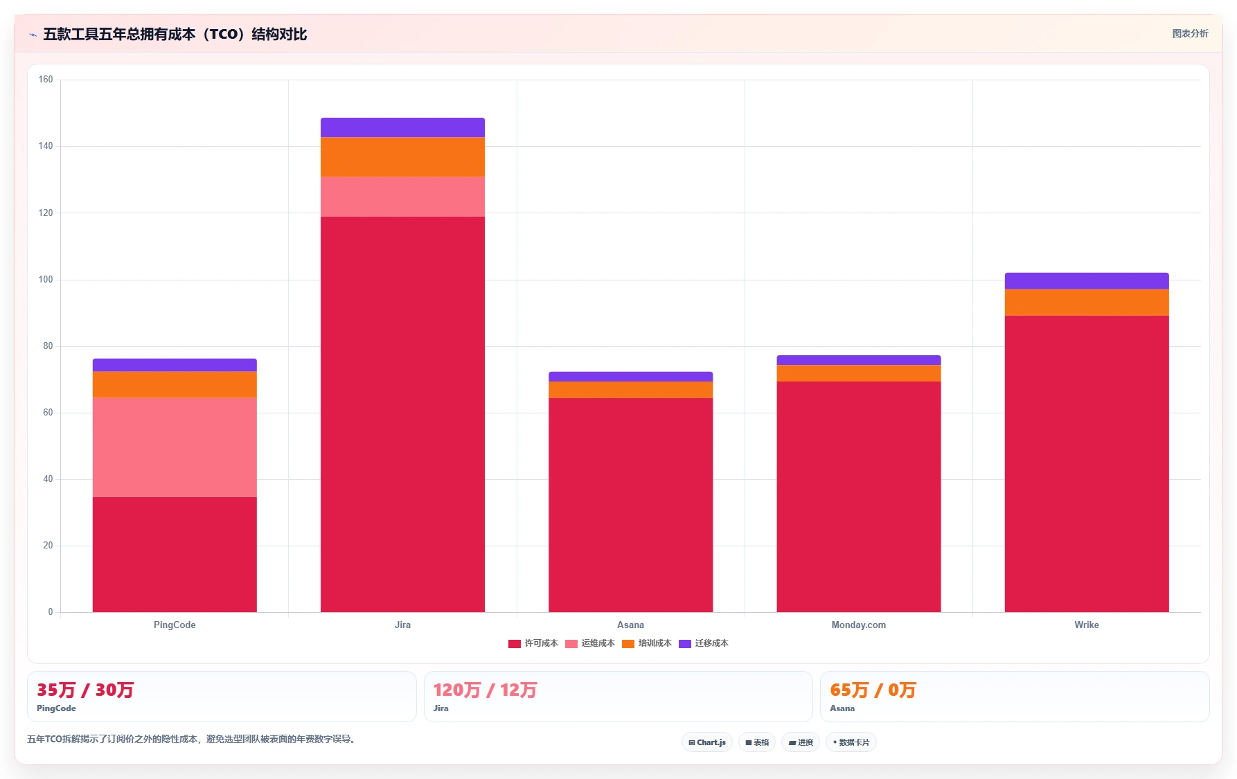This screenshot has width=1237, height=779.
Task: Click the 80 y-axis tick label
Action: coord(48,346)
